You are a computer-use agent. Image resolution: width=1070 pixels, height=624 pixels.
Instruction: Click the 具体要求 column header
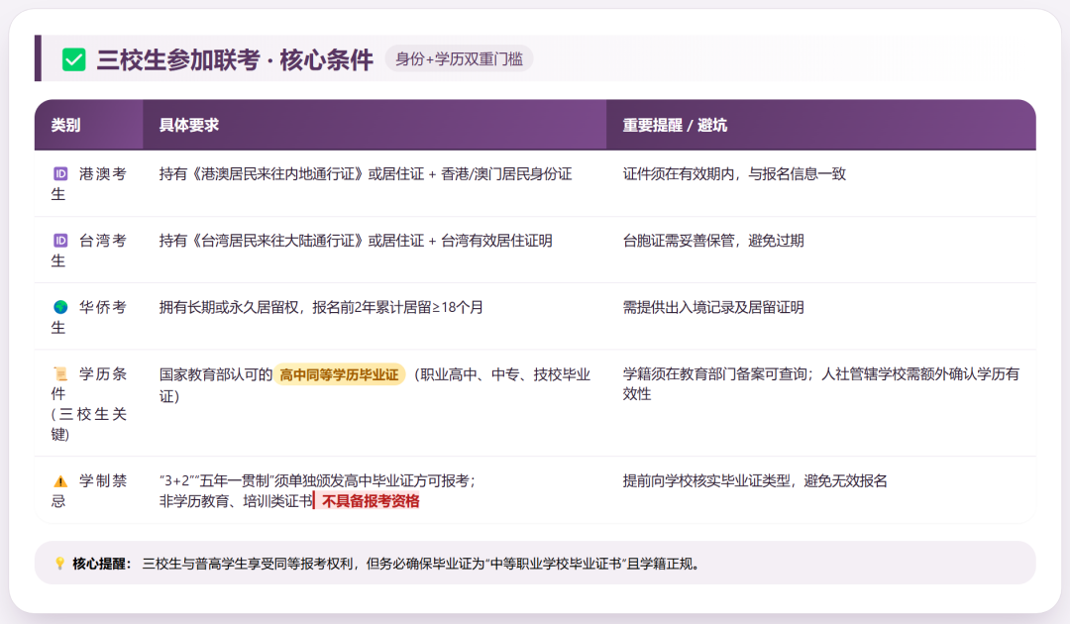(189, 126)
